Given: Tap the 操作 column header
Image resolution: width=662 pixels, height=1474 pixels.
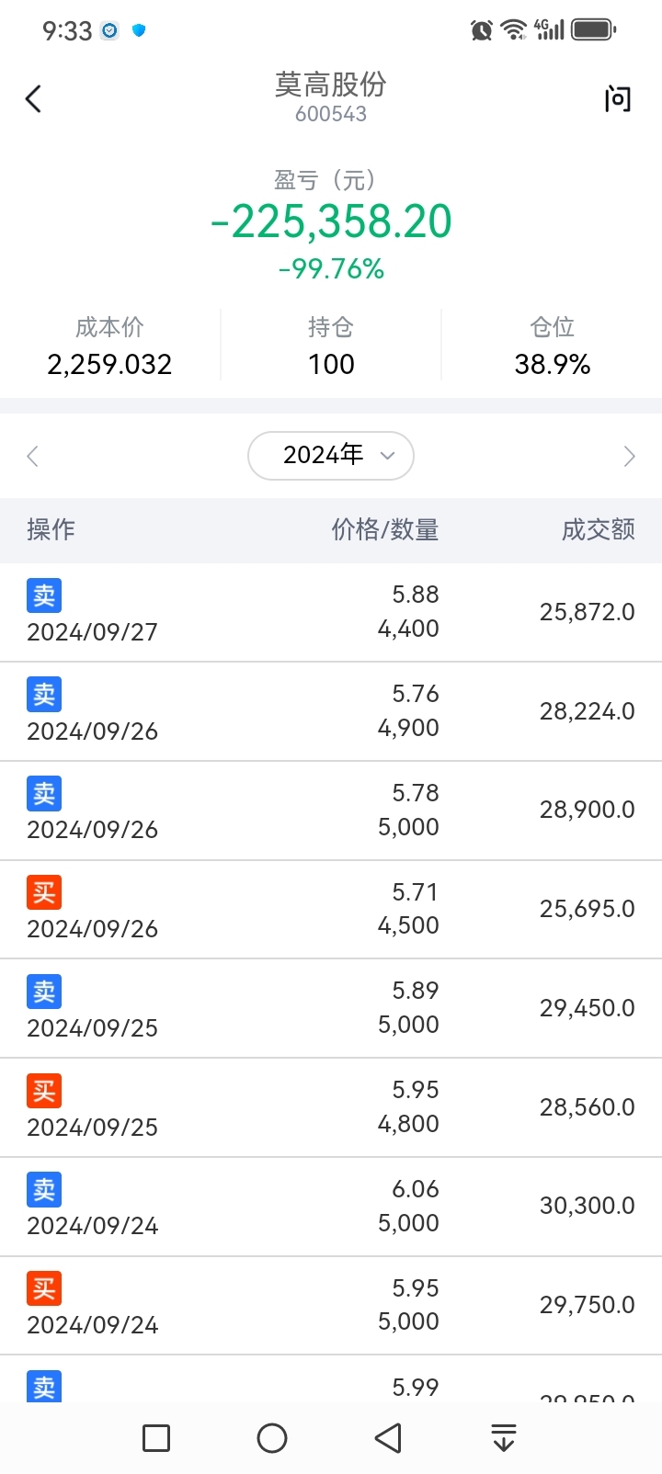Looking at the screenshot, I should tap(51, 529).
